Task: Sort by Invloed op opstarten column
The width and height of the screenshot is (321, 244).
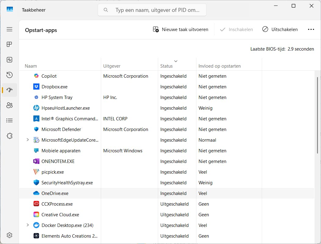Action: [219, 66]
